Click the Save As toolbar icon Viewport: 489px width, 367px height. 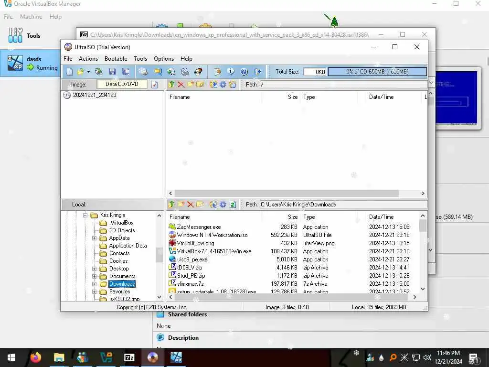tap(126, 72)
